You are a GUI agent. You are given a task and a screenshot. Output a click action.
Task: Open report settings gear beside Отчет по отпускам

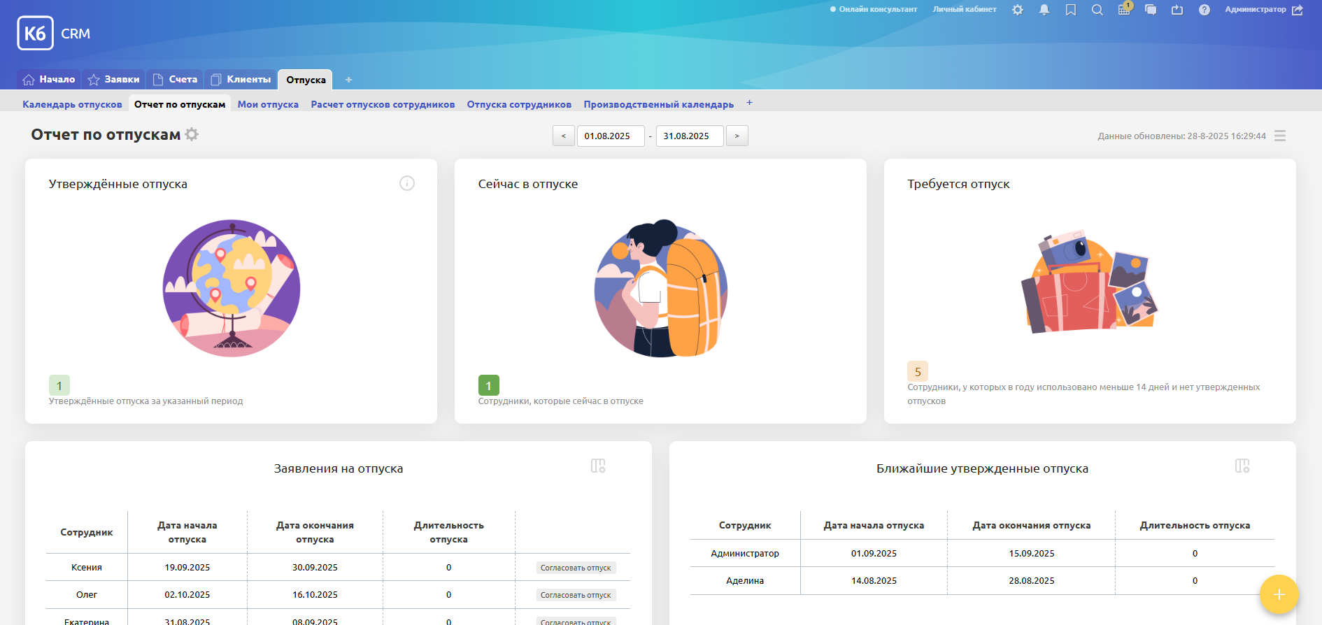click(x=192, y=134)
